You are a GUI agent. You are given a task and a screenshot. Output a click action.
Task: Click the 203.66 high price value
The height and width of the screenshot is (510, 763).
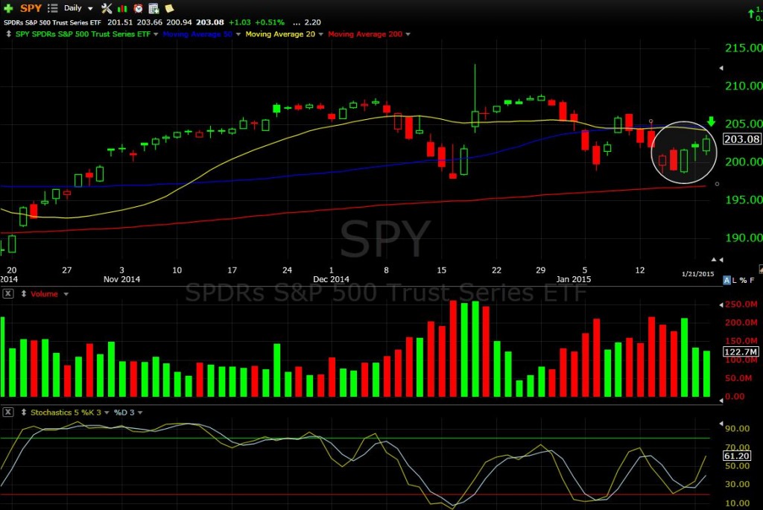149,22
